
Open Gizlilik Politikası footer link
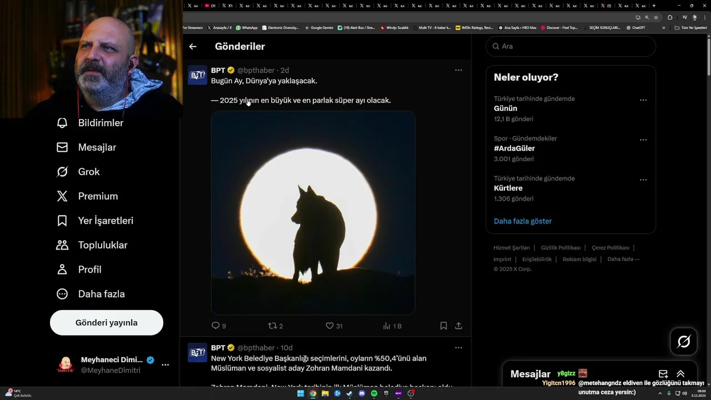[x=560, y=248]
